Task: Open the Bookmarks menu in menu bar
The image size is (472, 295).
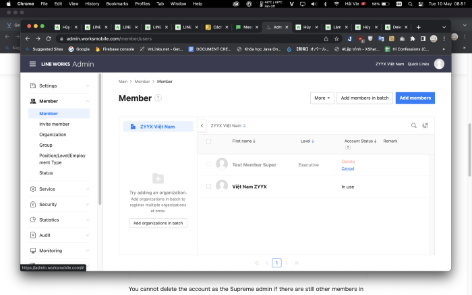Action: click(x=117, y=4)
